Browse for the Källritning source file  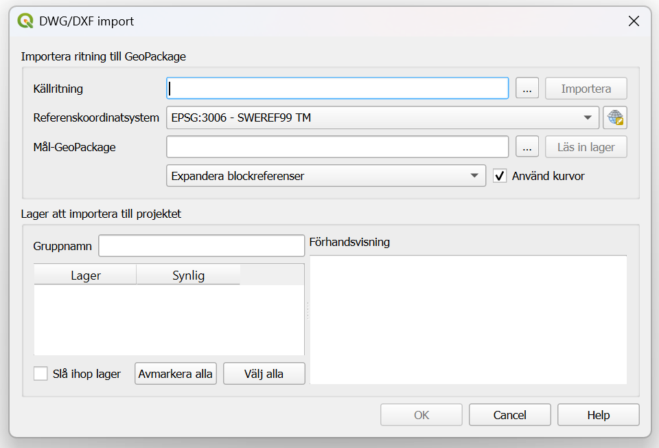pos(527,89)
